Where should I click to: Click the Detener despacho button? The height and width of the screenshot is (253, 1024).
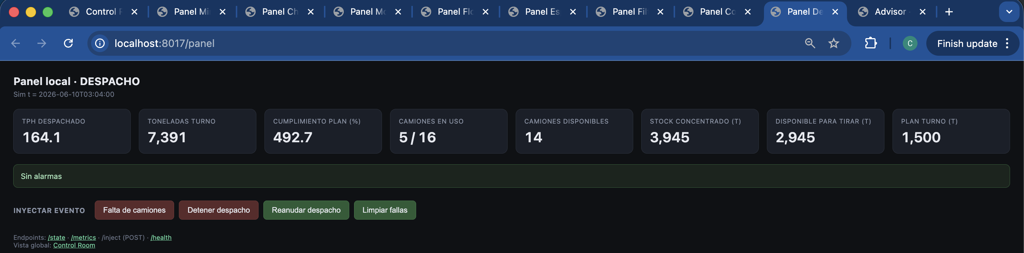click(219, 210)
